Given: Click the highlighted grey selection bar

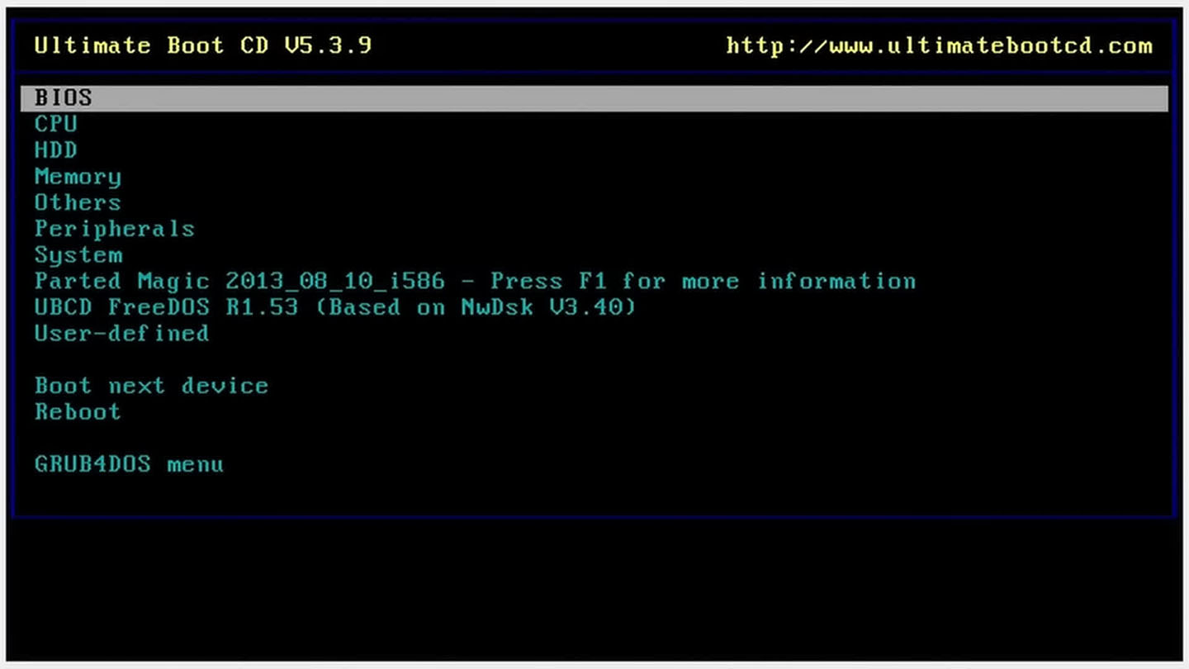Looking at the screenshot, I should click(594, 97).
